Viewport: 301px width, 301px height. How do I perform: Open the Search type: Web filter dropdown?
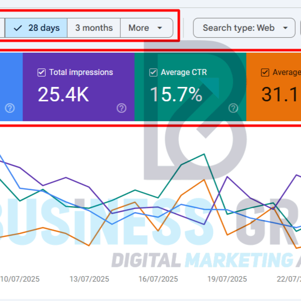coord(244,28)
